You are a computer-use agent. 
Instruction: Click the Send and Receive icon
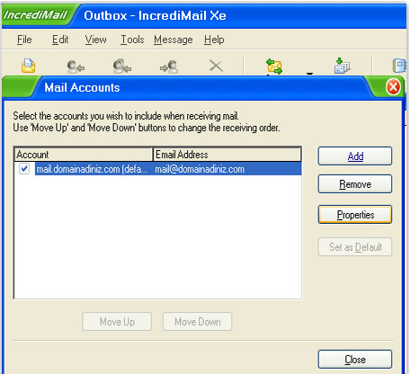click(x=274, y=67)
